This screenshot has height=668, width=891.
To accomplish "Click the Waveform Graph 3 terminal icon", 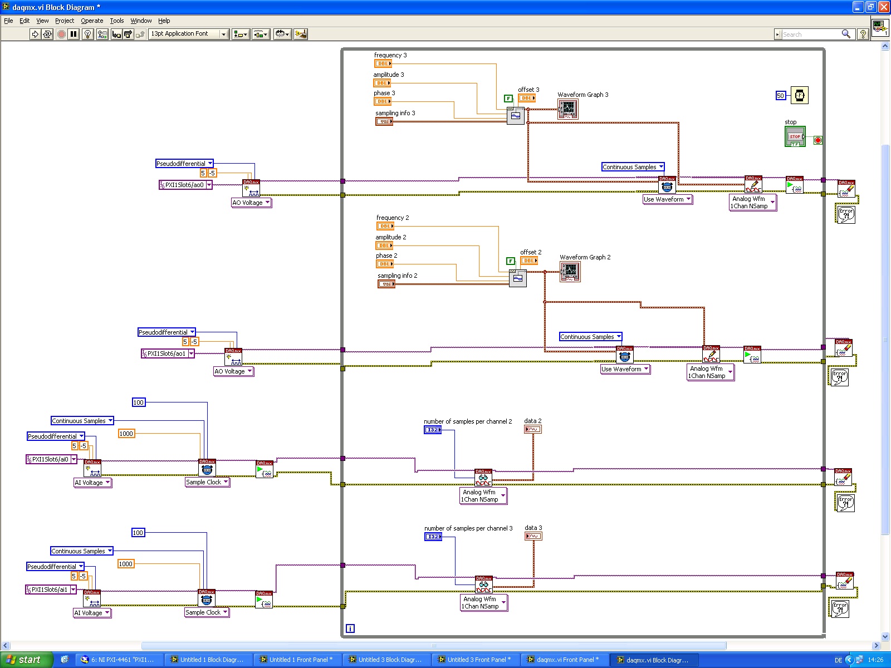I will point(568,109).
